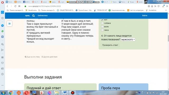Click the 'Проба пера' card title
This screenshot has height=95, width=169.
point(110,88)
